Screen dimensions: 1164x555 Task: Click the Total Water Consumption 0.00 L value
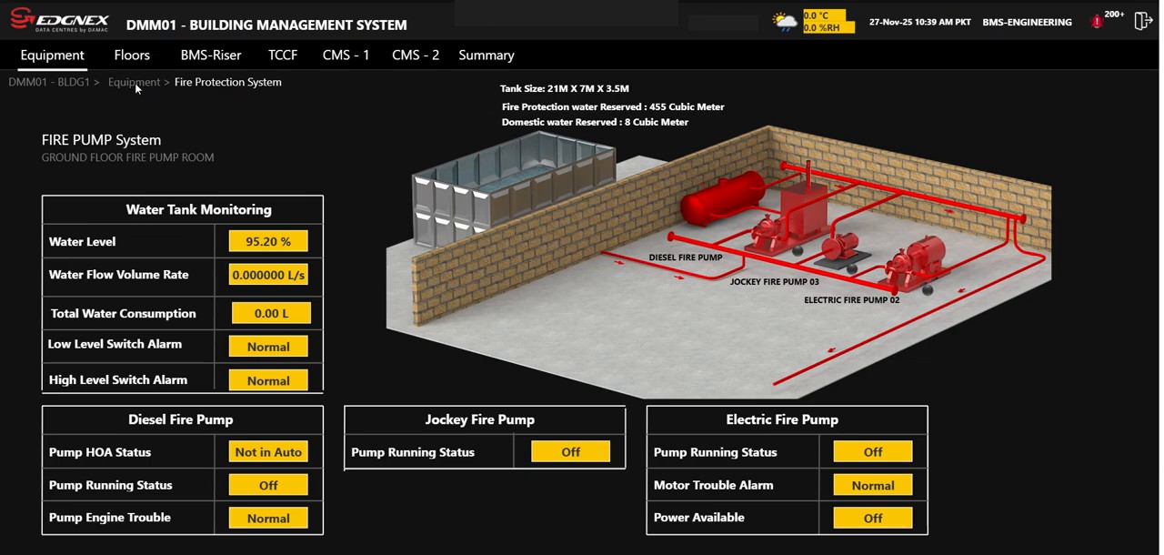(271, 313)
